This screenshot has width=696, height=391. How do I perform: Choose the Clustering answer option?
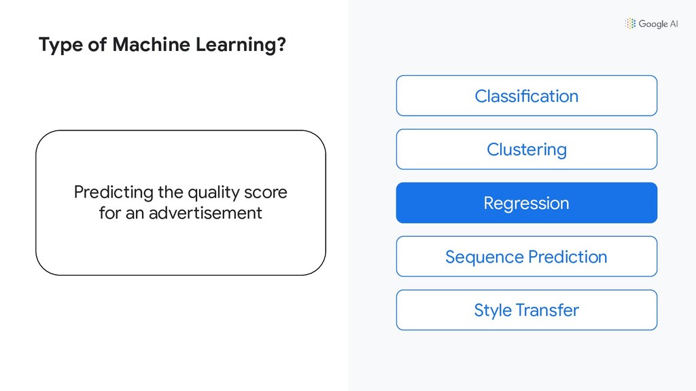click(x=527, y=149)
